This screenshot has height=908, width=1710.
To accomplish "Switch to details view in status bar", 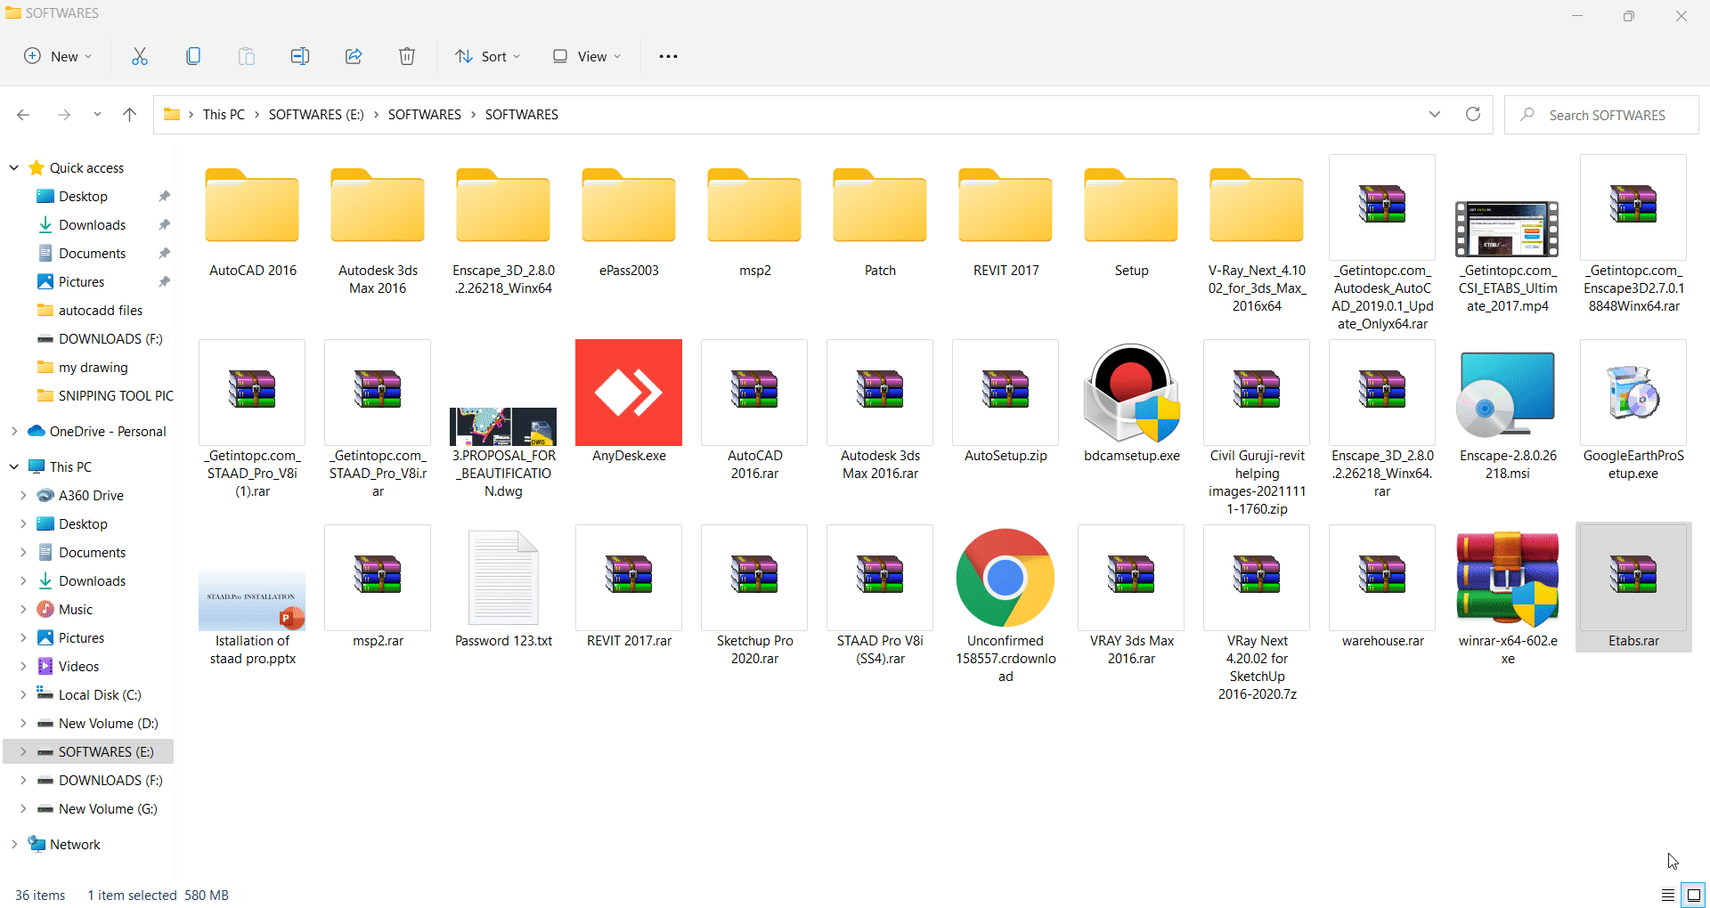I will [1667, 895].
